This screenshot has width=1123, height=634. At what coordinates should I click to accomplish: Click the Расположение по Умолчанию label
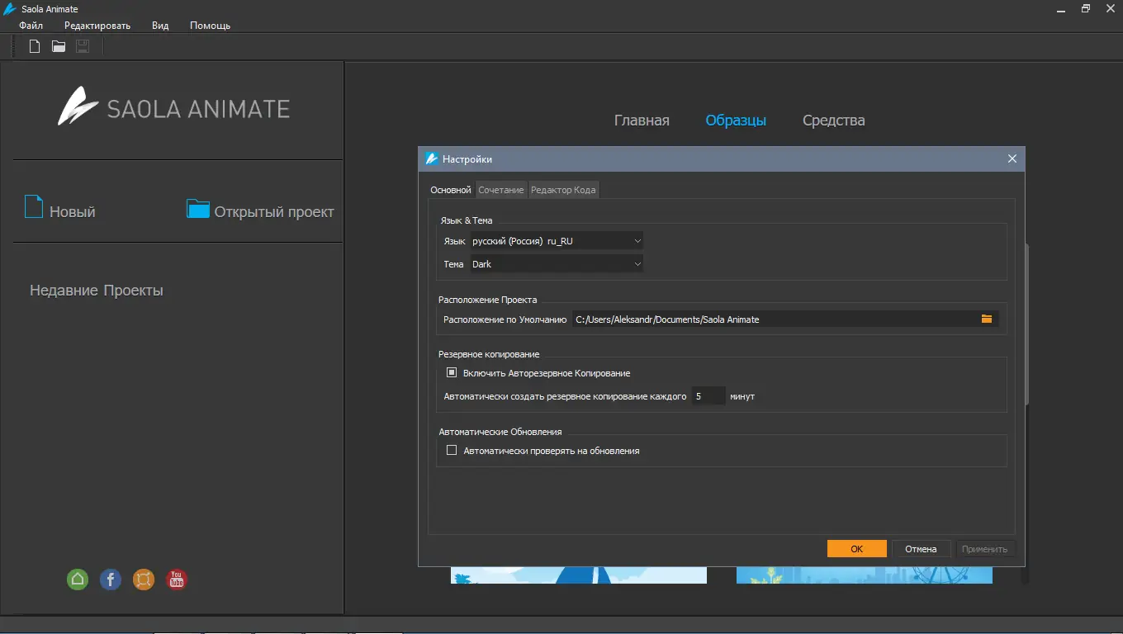pyautogui.click(x=505, y=319)
